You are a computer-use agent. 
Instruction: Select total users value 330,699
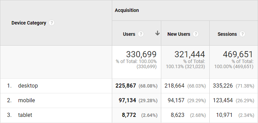pos(141,55)
